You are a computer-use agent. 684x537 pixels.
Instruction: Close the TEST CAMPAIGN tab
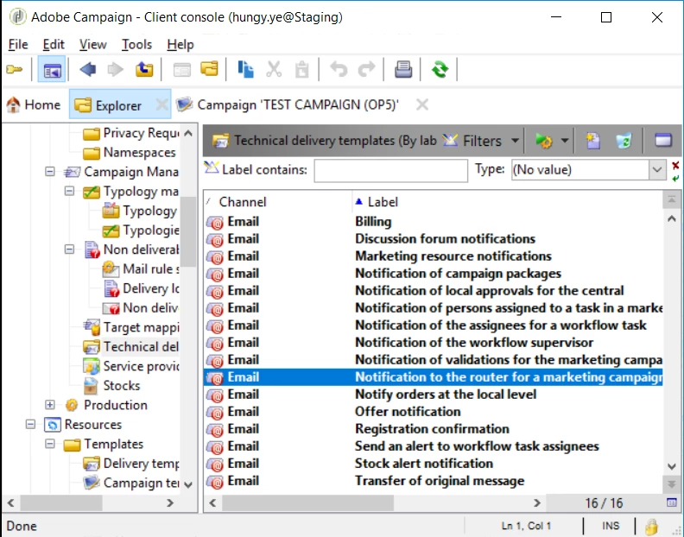(x=421, y=104)
